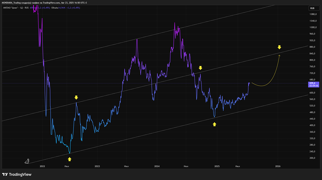The height and width of the screenshot is (180, 322).
Task: Click the TradingView logo at bottom left
Action: pyautogui.click(x=17, y=175)
